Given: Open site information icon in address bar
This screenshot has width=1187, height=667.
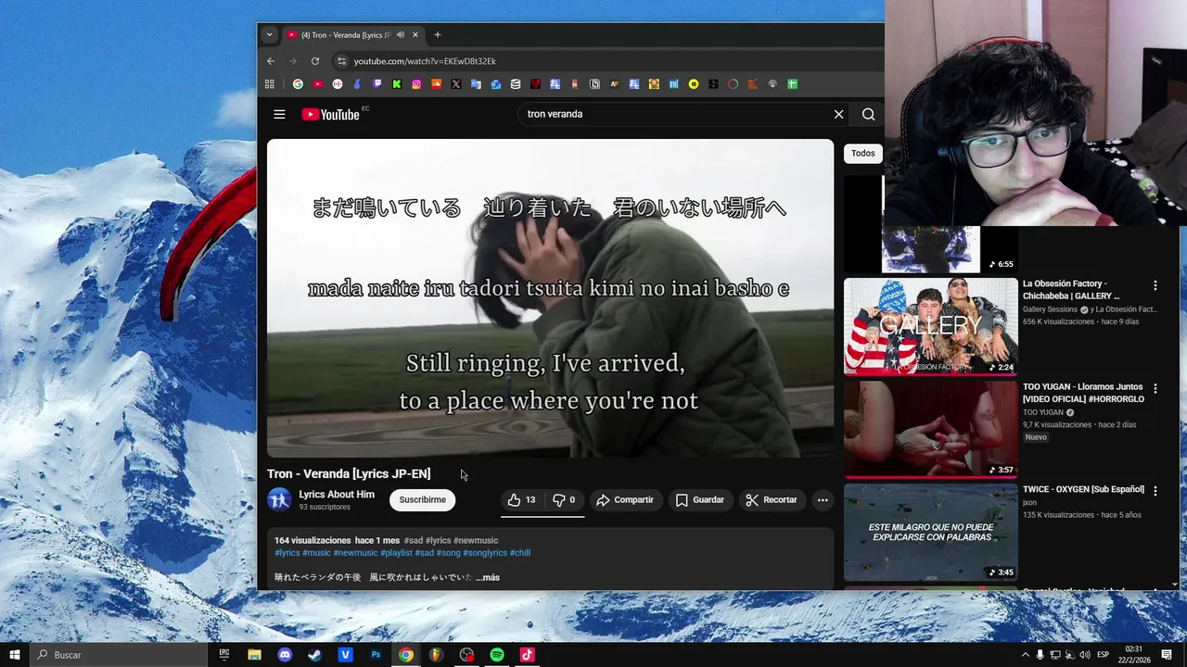Looking at the screenshot, I should (341, 61).
